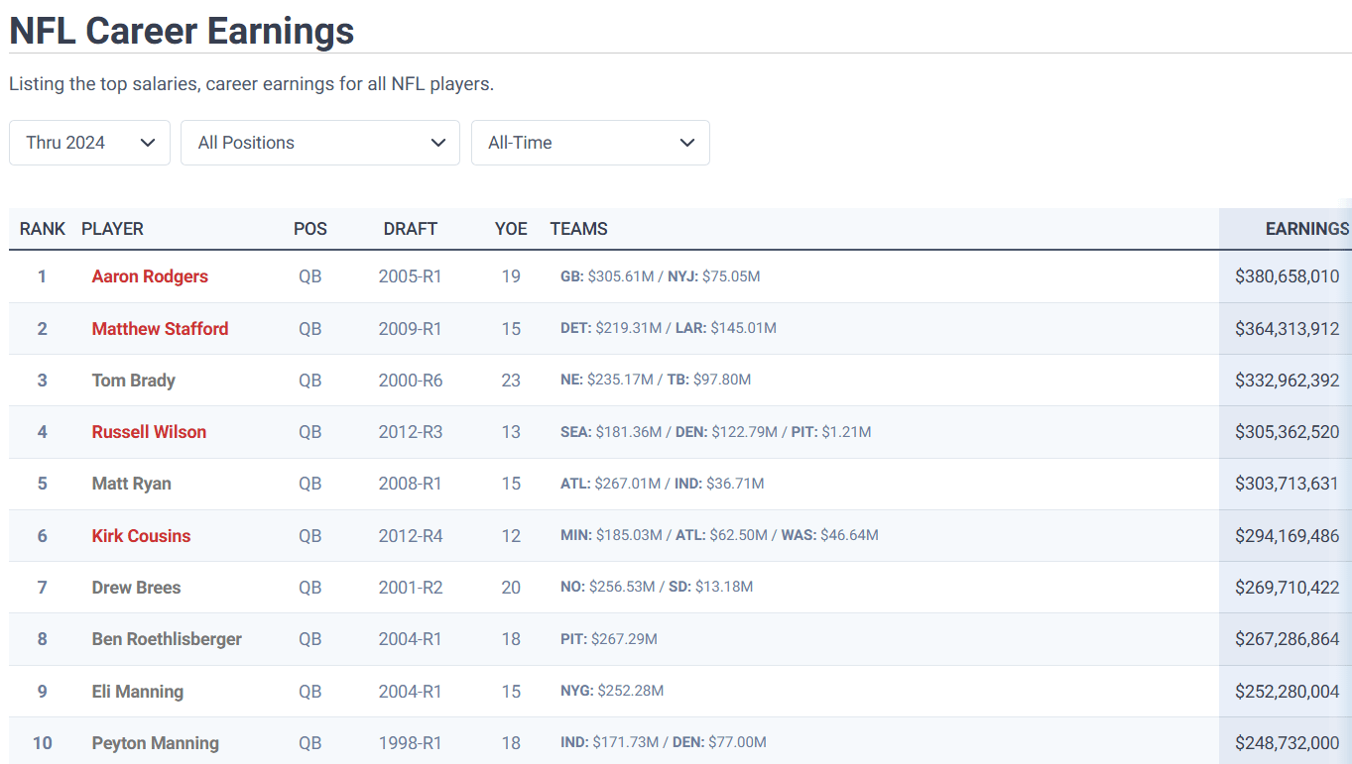Open the All Positions dropdown
Image resolution: width=1352 pixels, height=764 pixels.
coord(320,143)
